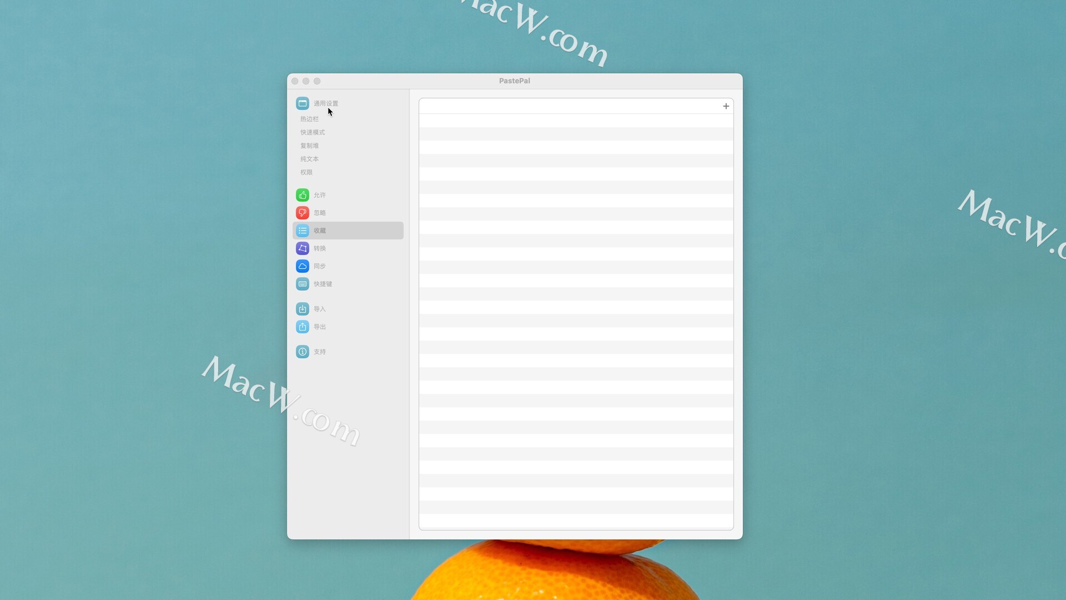Close the PastePal window
Screen dimensions: 1066x600
coord(295,81)
